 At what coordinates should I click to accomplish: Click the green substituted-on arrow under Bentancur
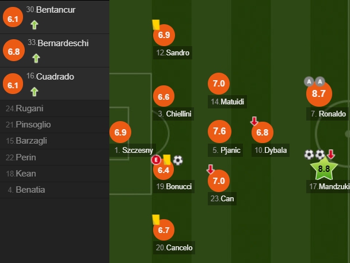pos(35,25)
